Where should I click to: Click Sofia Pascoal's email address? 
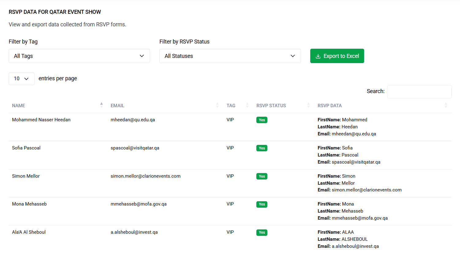click(x=135, y=148)
